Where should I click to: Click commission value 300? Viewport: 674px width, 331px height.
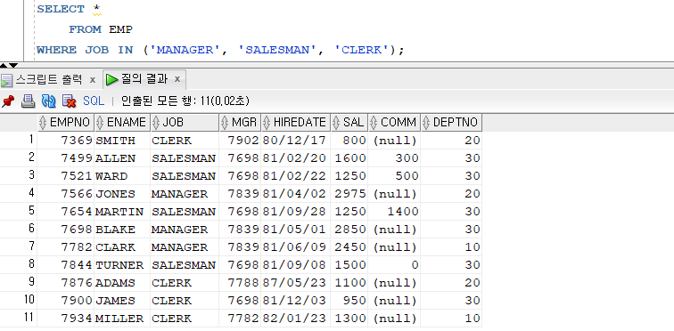pyautogui.click(x=394, y=158)
